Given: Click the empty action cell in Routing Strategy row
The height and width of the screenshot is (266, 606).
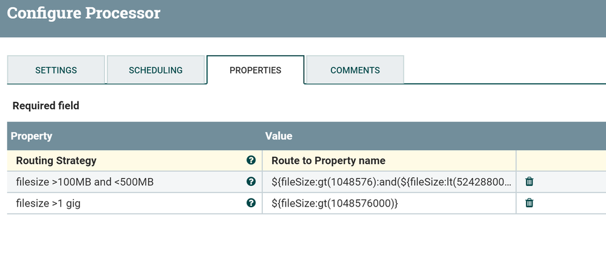Looking at the screenshot, I should click(559, 160).
